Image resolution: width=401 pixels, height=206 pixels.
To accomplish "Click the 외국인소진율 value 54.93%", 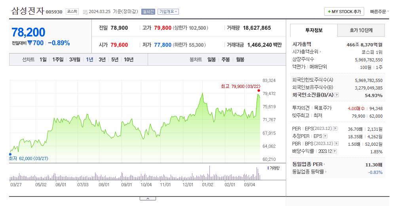I will (x=374, y=95).
